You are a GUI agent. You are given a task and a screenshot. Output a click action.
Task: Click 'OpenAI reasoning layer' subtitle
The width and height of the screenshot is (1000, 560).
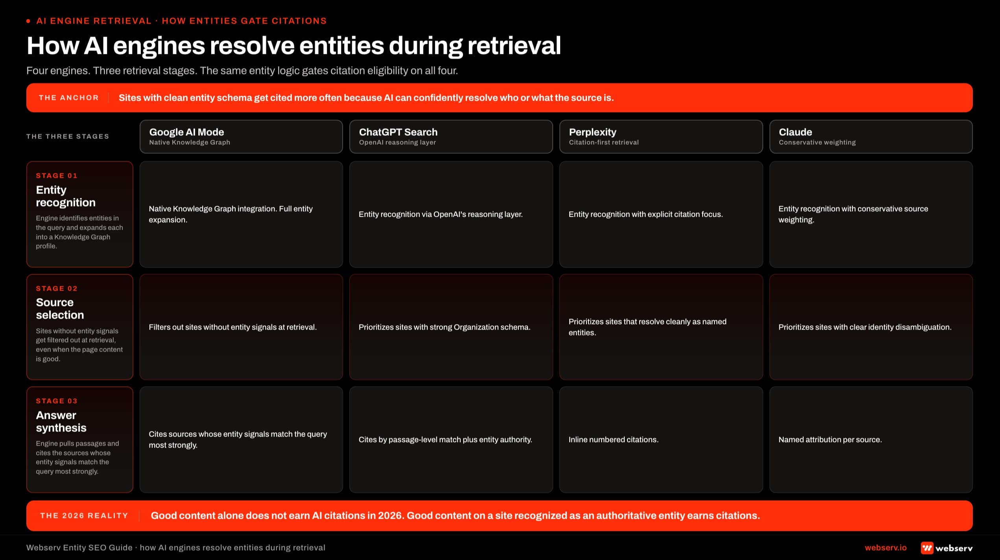tap(397, 142)
